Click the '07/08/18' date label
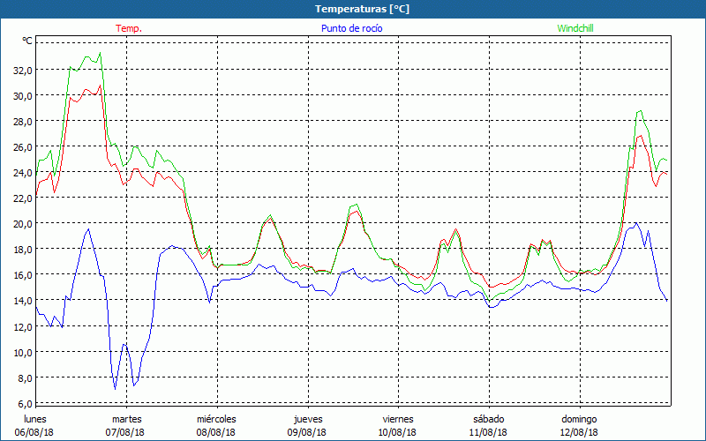The image size is (706, 441). point(125,432)
